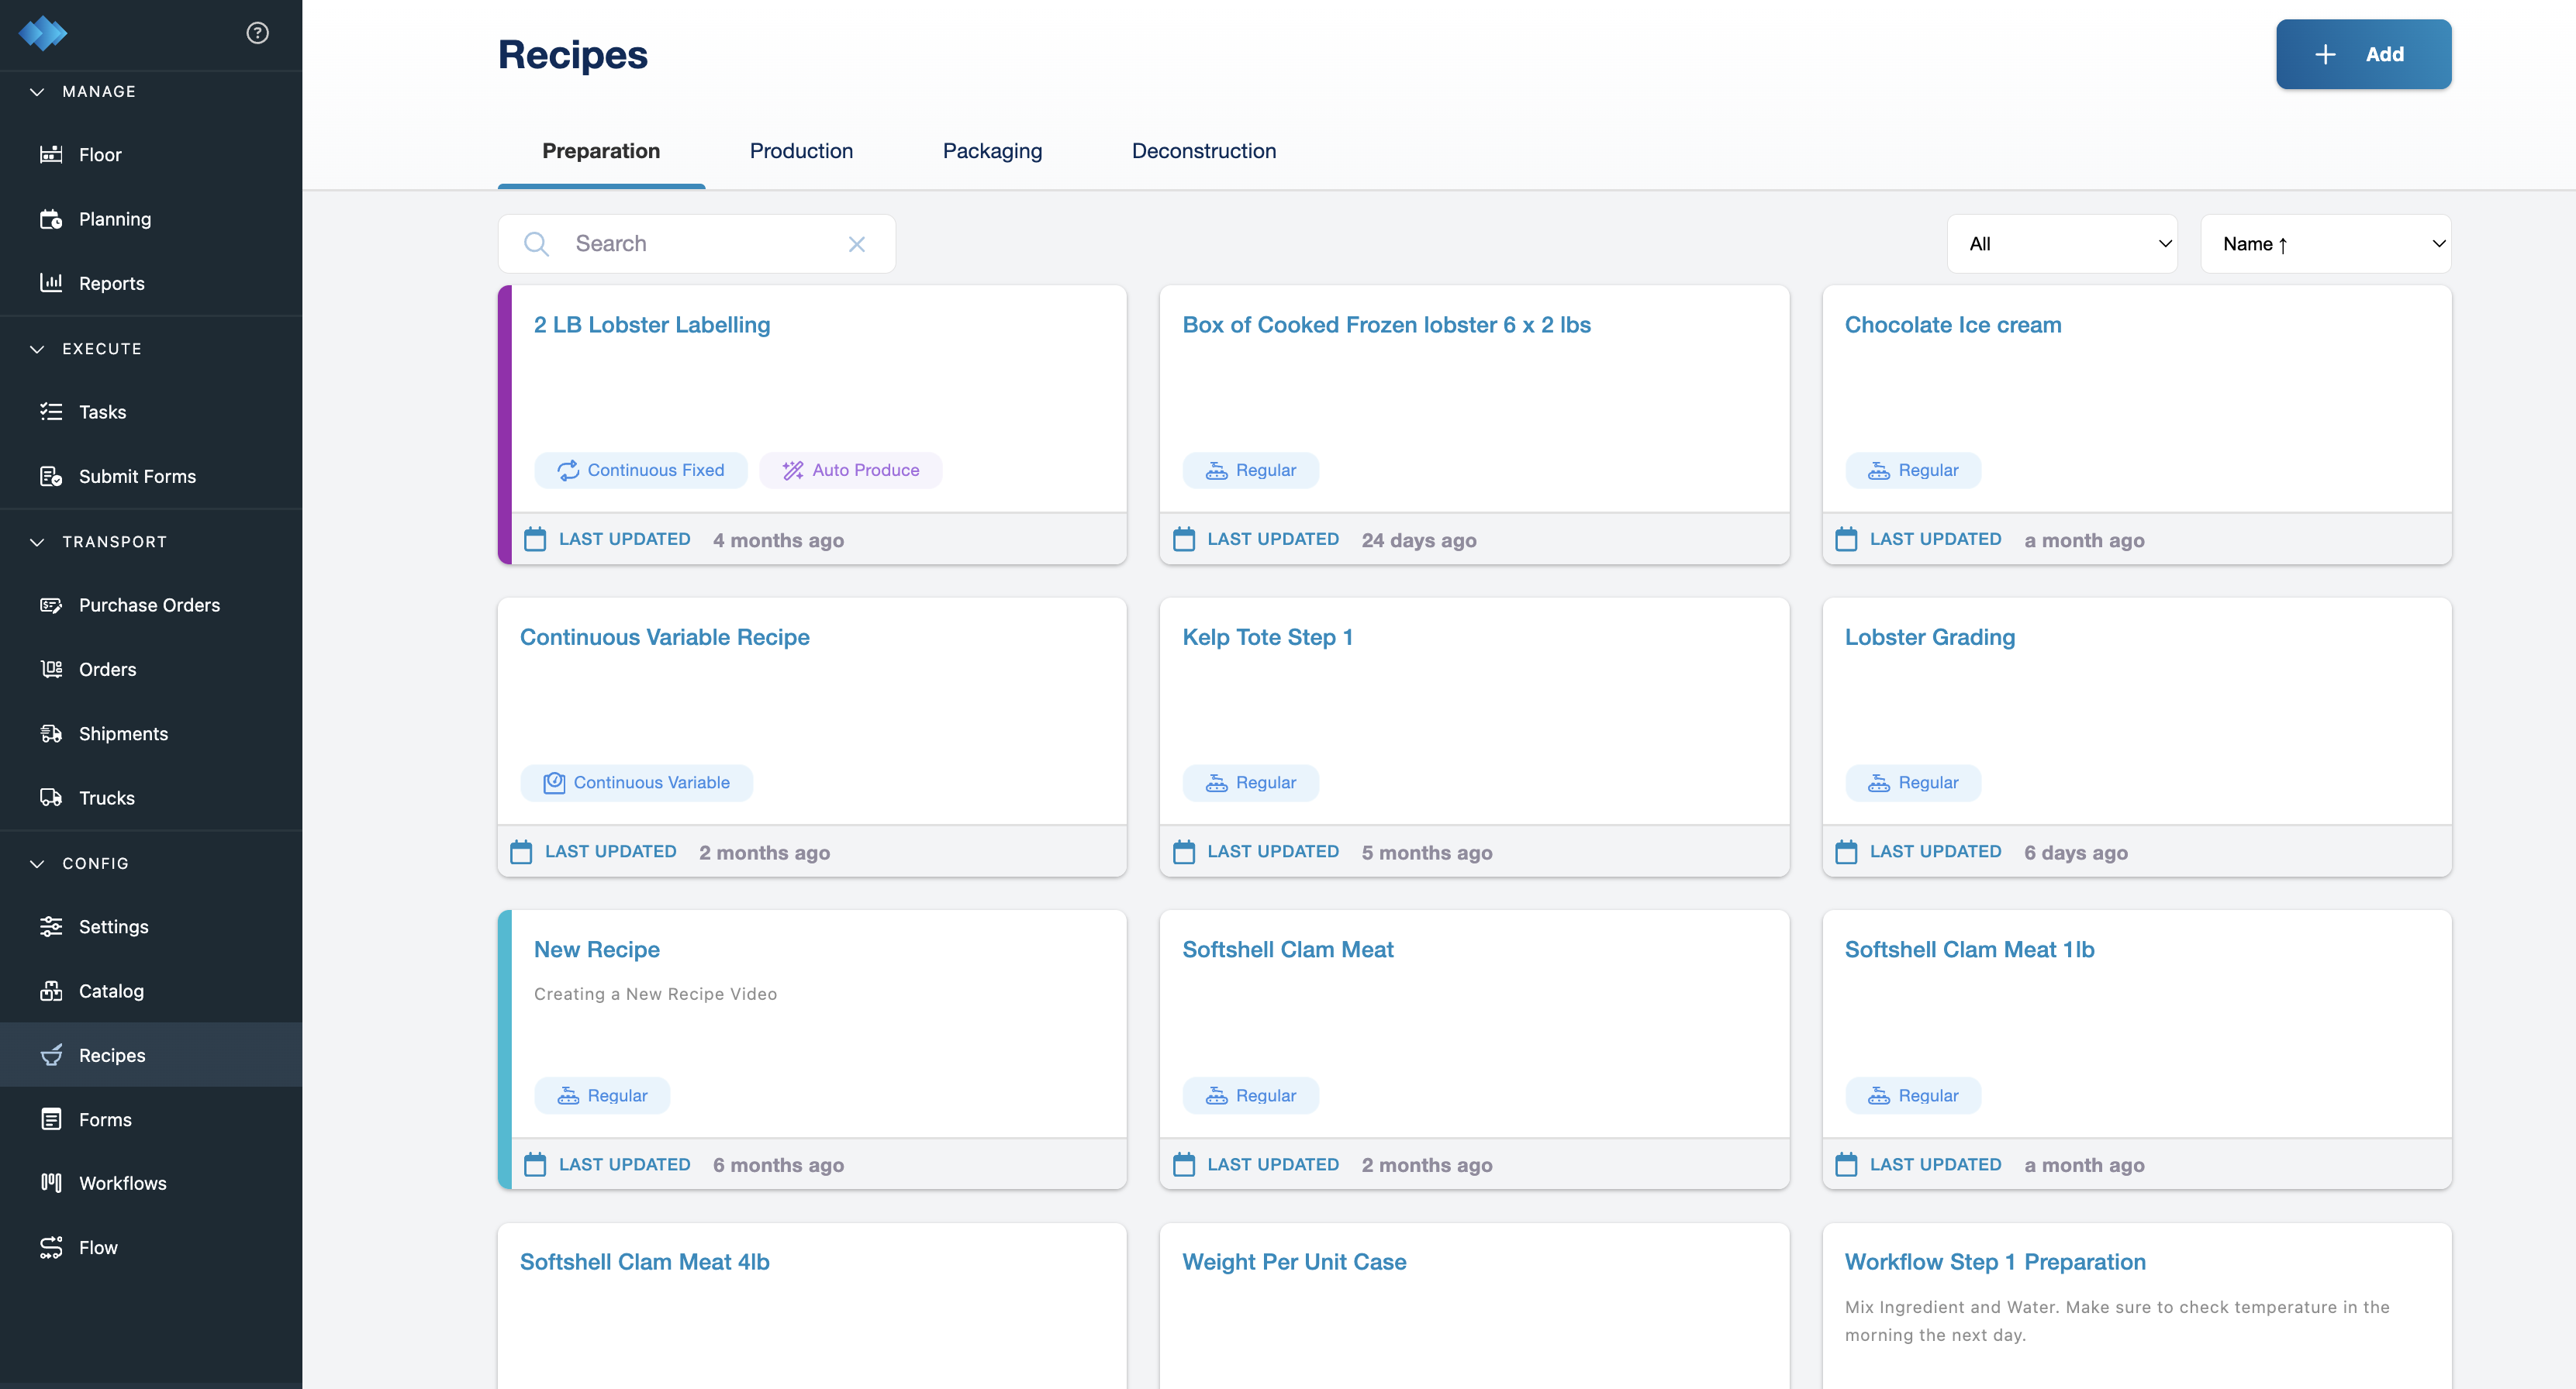Open the Floor page icon in sidebar

click(51, 154)
